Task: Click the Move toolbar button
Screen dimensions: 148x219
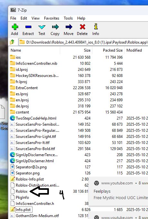Action: click(69, 30)
